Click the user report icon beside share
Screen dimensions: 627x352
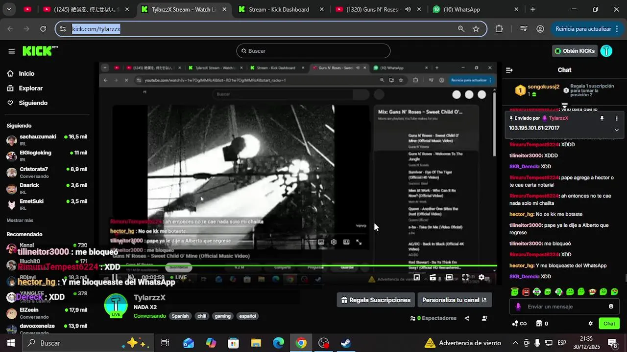(x=484, y=318)
